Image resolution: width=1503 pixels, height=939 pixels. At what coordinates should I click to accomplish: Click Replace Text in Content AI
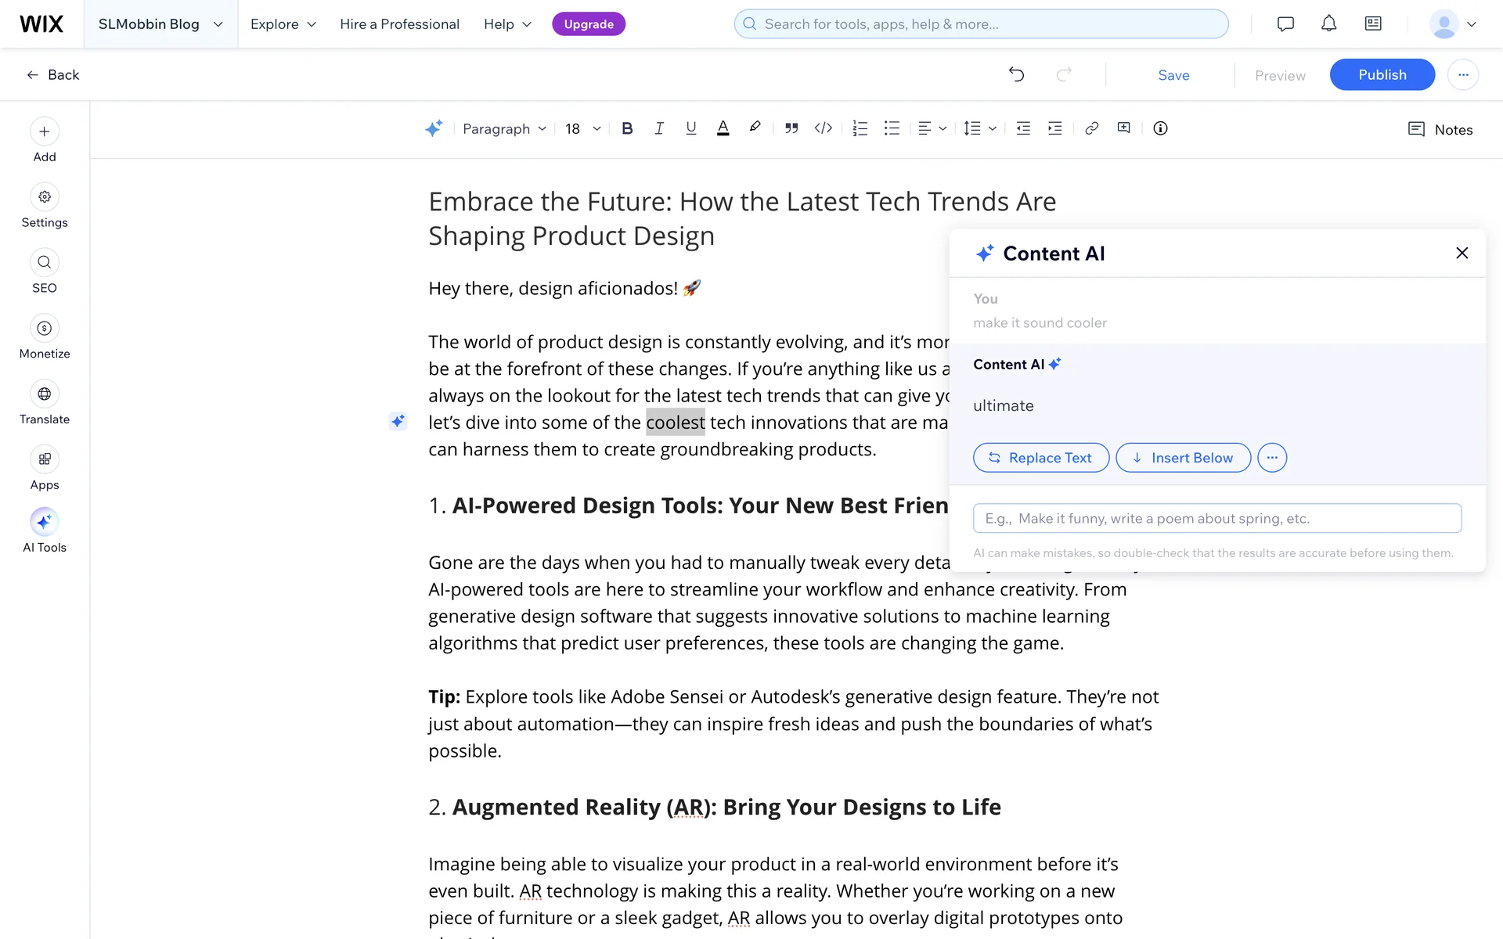1040,458
